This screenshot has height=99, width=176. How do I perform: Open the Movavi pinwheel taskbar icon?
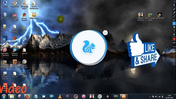[100, 97]
